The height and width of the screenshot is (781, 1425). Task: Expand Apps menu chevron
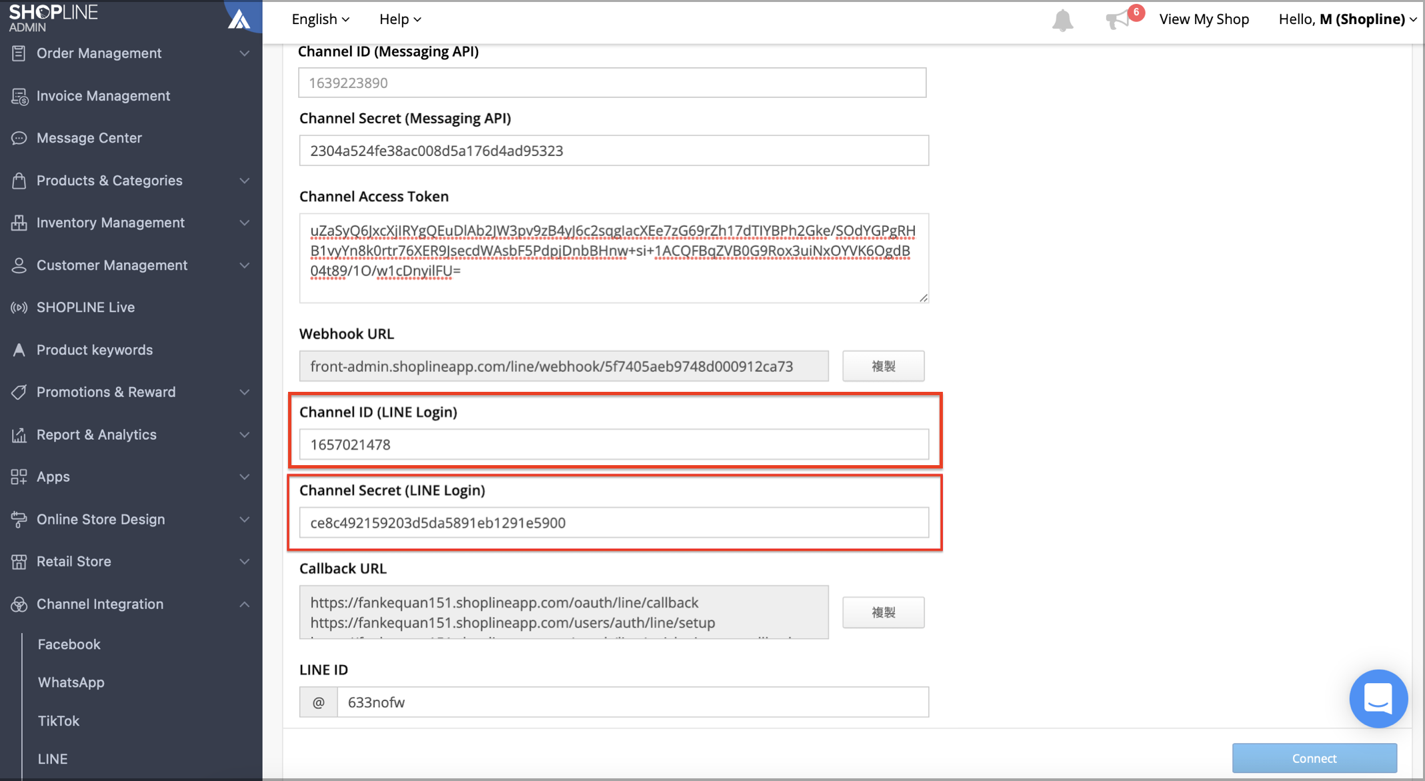pos(245,476)
